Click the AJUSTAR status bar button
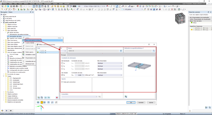This screenshot has width=212, height=115. pos(113,114)
